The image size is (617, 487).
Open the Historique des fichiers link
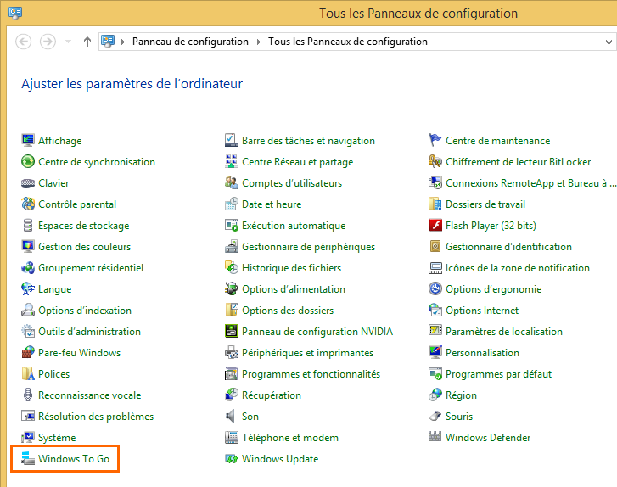click(292, 268)
